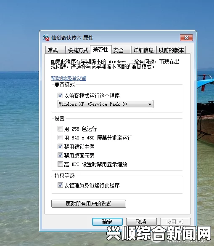Click the 仙剑奇侠传六 title bar icon
The width and height of the screenshot is (214, 246).
tap(46, 37)
